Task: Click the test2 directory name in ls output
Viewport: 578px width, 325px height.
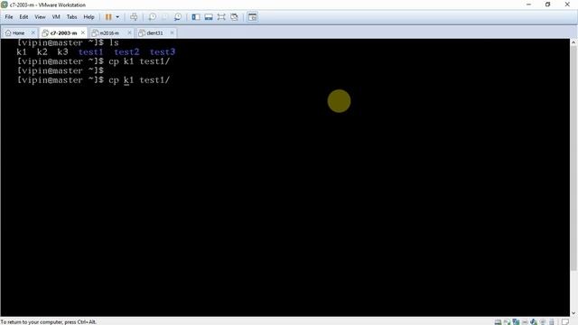Action: coord(126,52)
